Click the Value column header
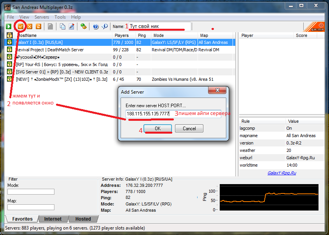 [304, 121]
